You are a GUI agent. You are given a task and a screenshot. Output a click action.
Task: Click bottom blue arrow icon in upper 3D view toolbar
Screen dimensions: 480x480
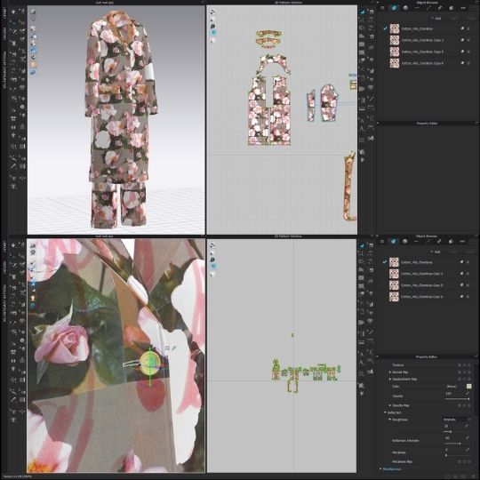33,72
